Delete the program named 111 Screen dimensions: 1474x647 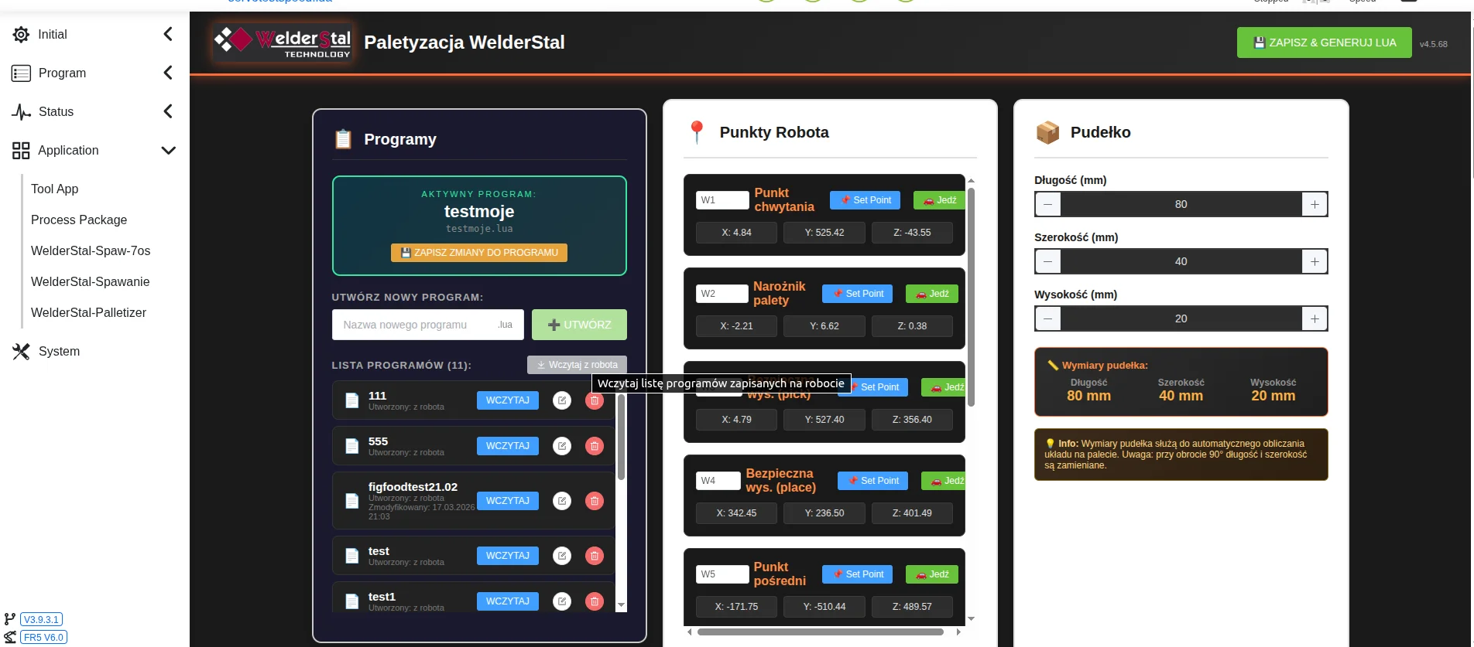(595, 400)
